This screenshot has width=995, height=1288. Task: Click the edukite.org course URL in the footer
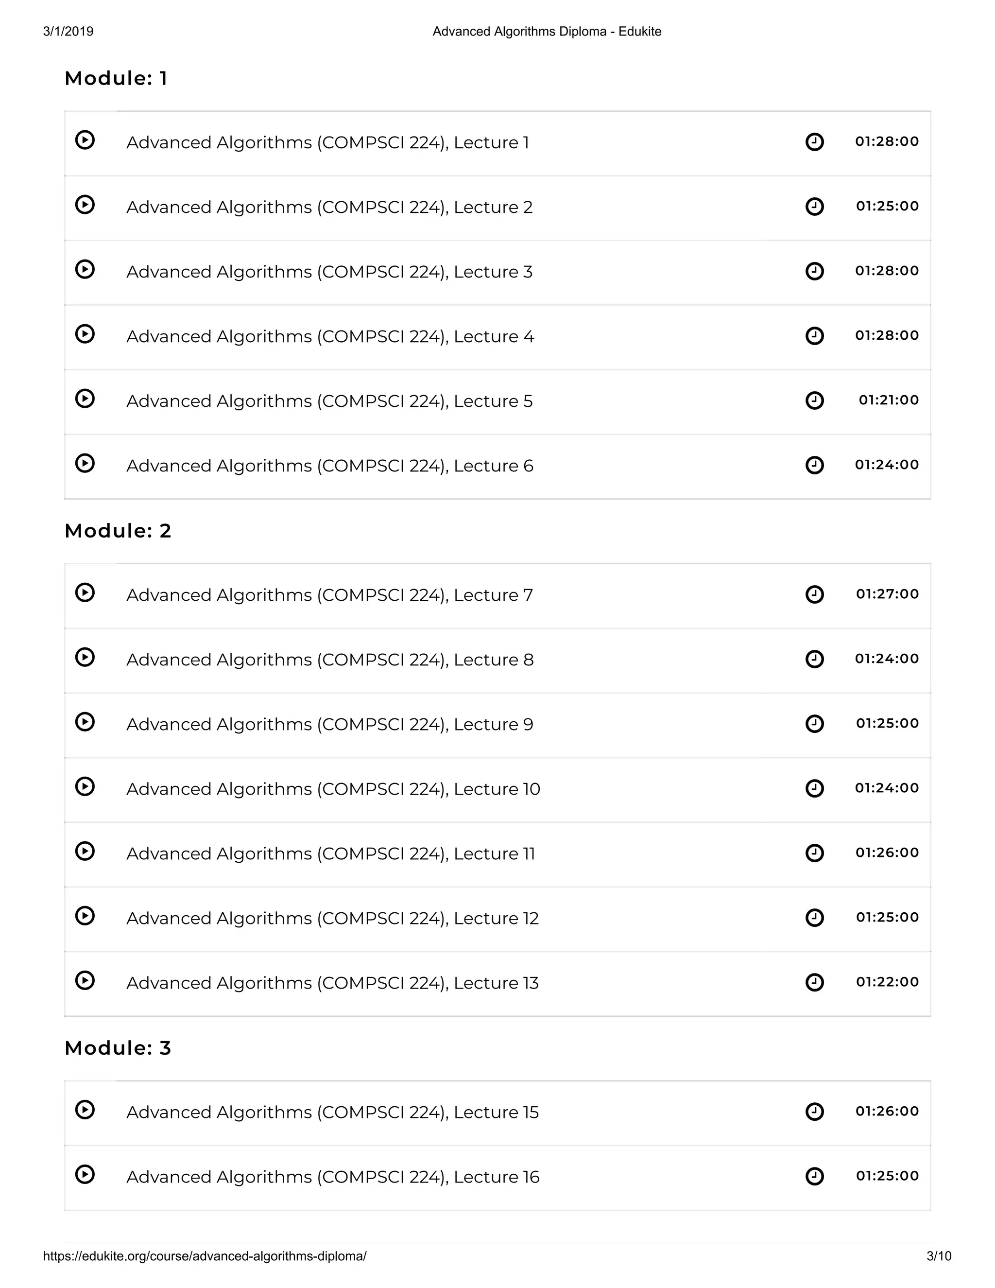(205, 1255)
